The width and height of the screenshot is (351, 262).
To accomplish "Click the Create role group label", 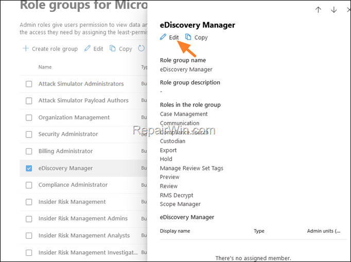I will point(55,49).
